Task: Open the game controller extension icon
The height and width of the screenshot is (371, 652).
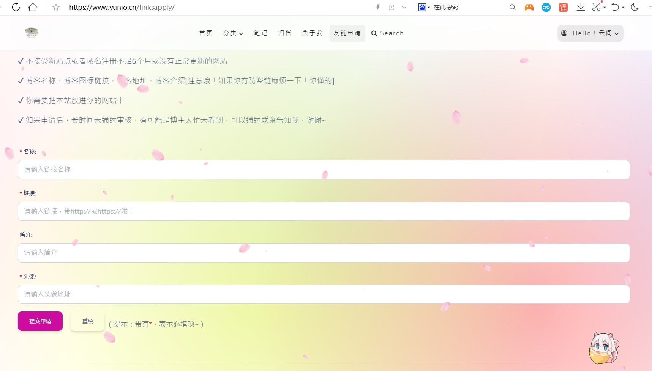Action: click(x=529, y=7)
